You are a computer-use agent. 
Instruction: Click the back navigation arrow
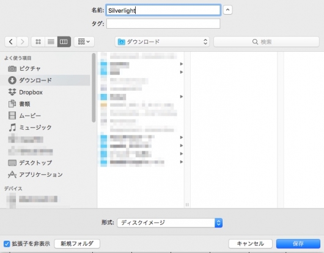11,42
